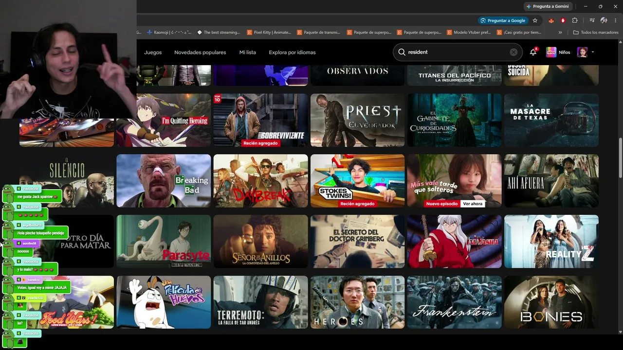Image resolution: width=623 pixels, height=350 pixels.
Task: Open the Paquete de transmi... bookmark
Action: coord(319,33)
